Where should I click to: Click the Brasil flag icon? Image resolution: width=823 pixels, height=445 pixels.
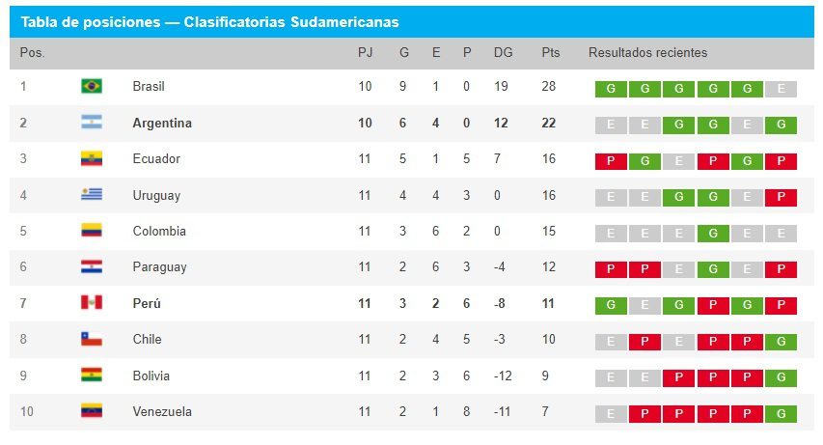point(92,87)
